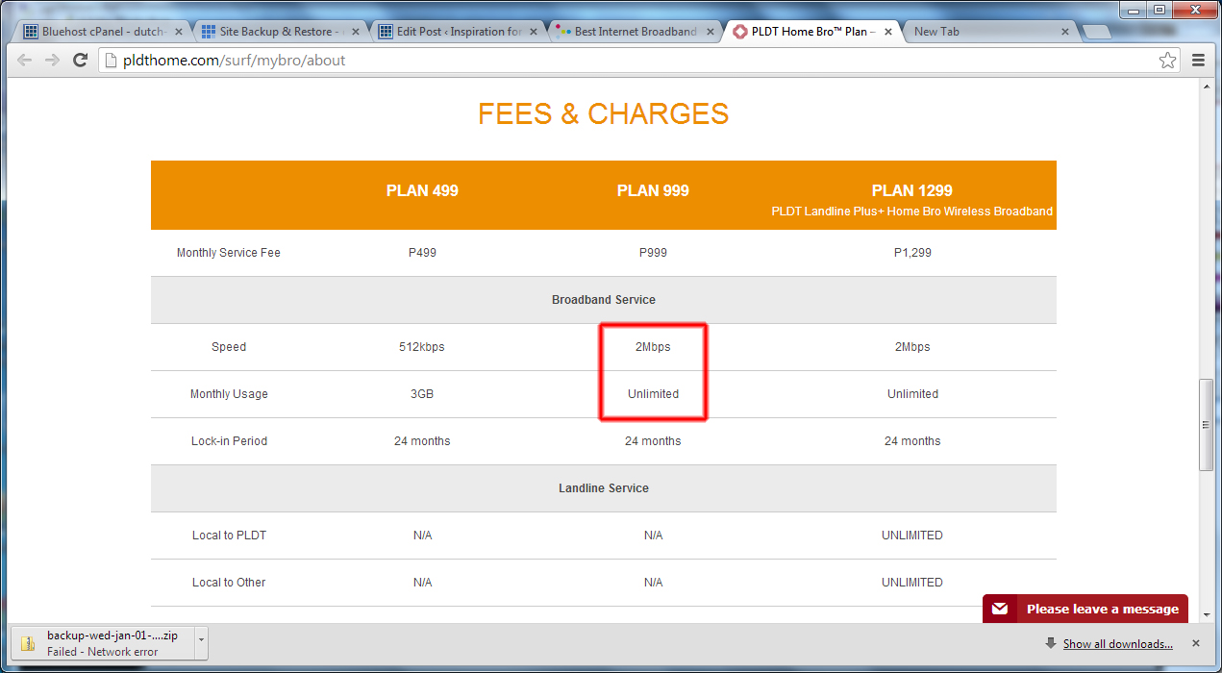This screenshot has height=673, width=1222.
Task: Close the downloads bar
Action: click(x=1196, y=643)
